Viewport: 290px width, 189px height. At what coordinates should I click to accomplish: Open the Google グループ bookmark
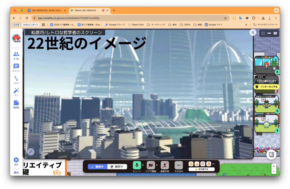coord(115,25)
